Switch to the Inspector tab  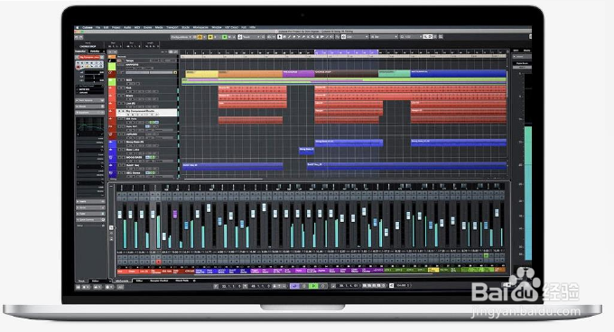coord(79,51)
